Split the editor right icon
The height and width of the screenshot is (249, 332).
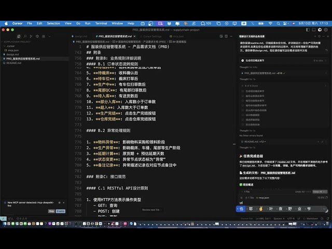(x=226, y=36)
